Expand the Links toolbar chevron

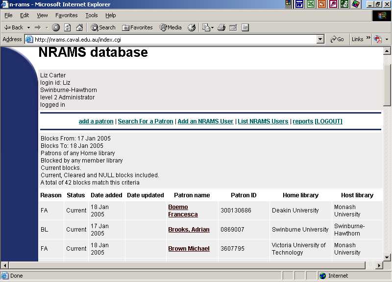point(368,38)
